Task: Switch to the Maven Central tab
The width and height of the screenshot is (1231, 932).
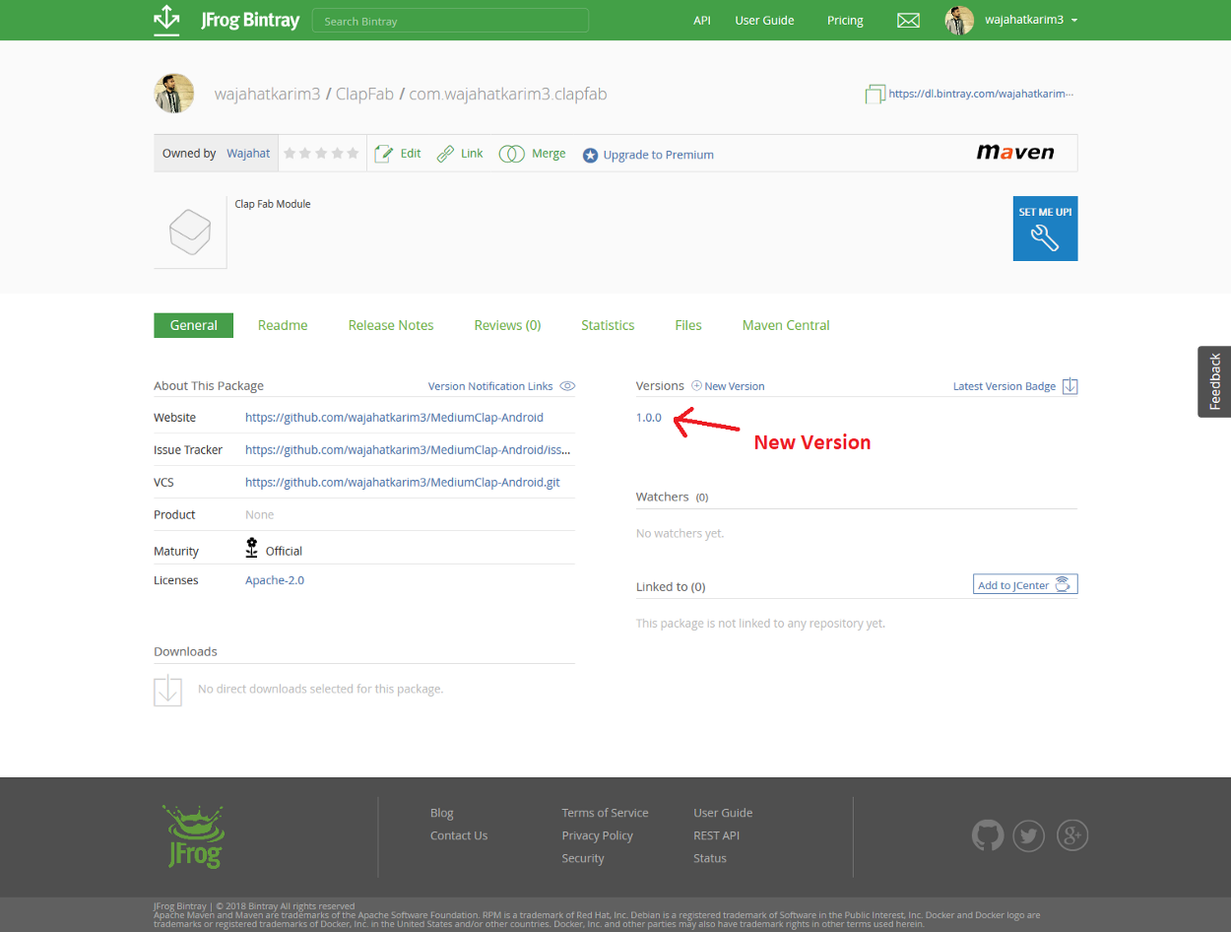Action: pyautogui.click(x=786, y=325)
